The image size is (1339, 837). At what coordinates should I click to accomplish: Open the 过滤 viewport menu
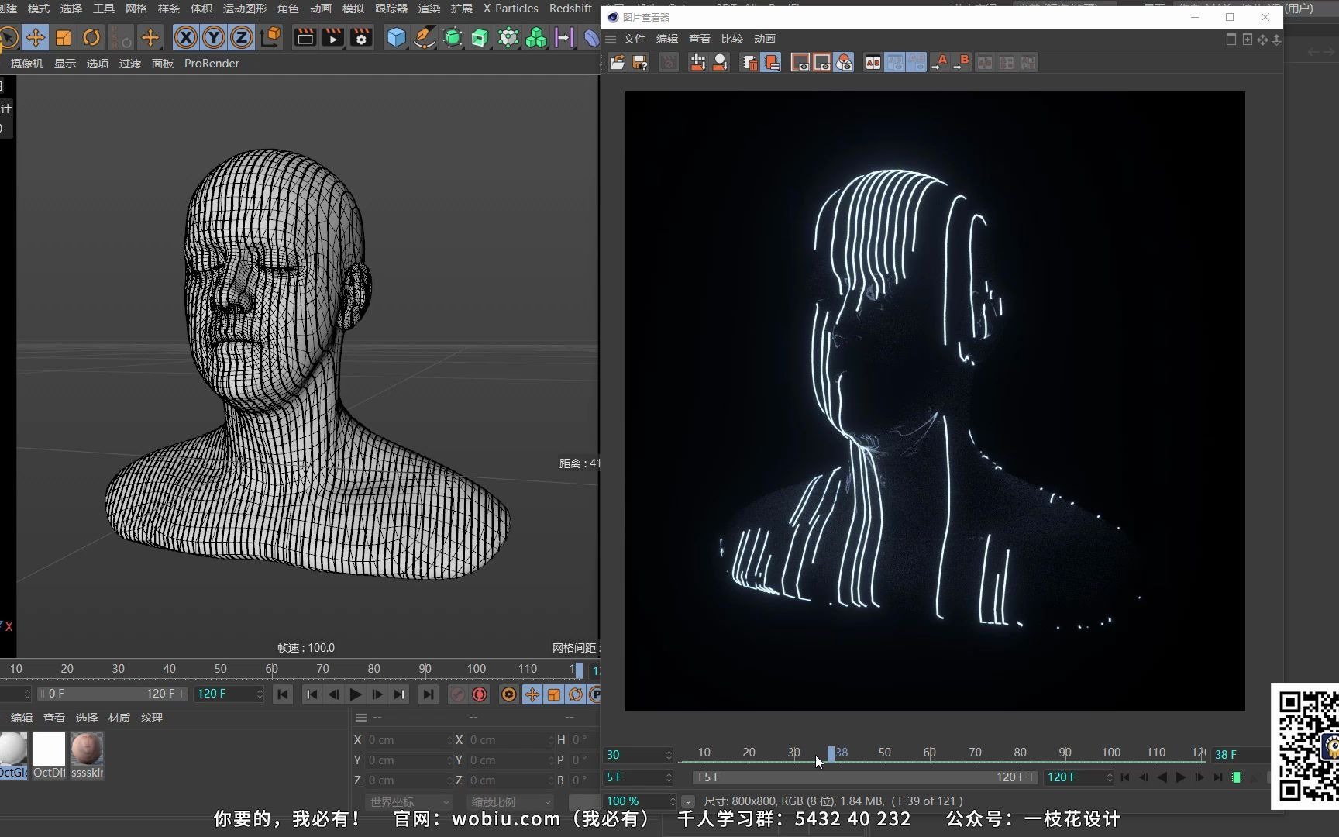tap(129, 64)
